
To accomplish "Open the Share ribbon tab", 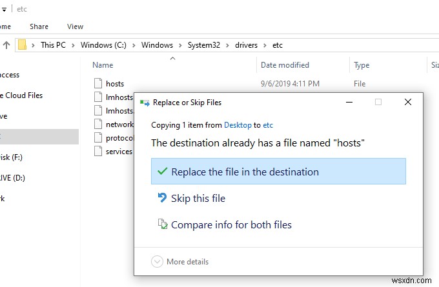I will tap(39, 26).
